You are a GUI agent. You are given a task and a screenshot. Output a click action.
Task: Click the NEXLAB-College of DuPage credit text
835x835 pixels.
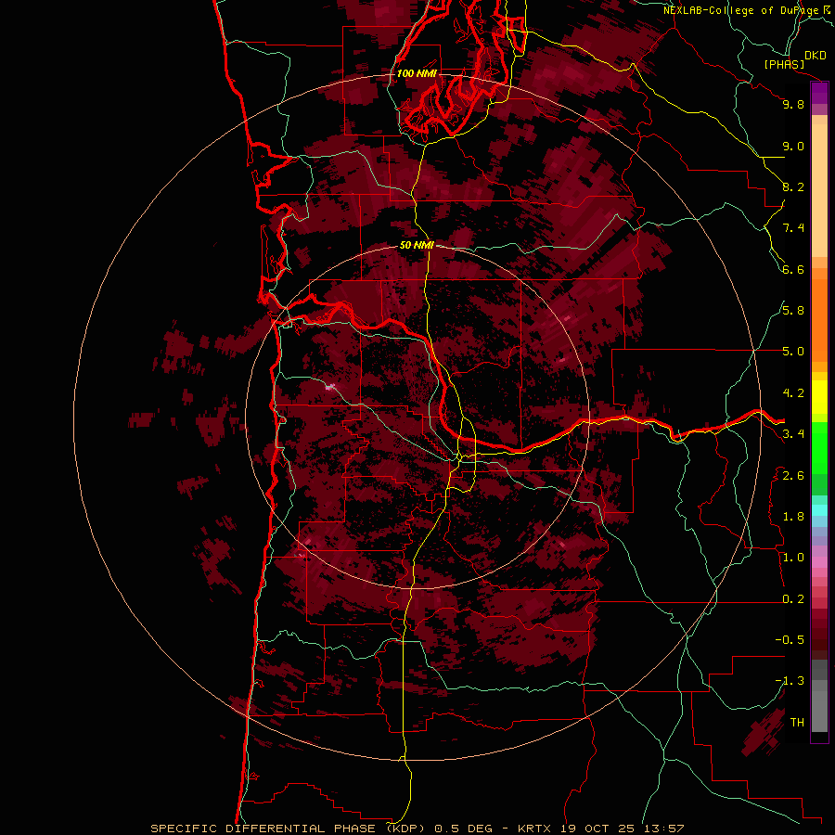coord(741,10)
